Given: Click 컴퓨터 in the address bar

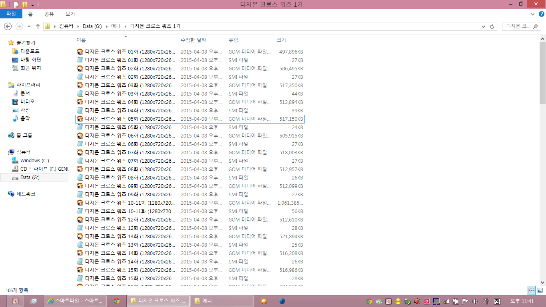Looking at the screenshot, I should point(66,26).
